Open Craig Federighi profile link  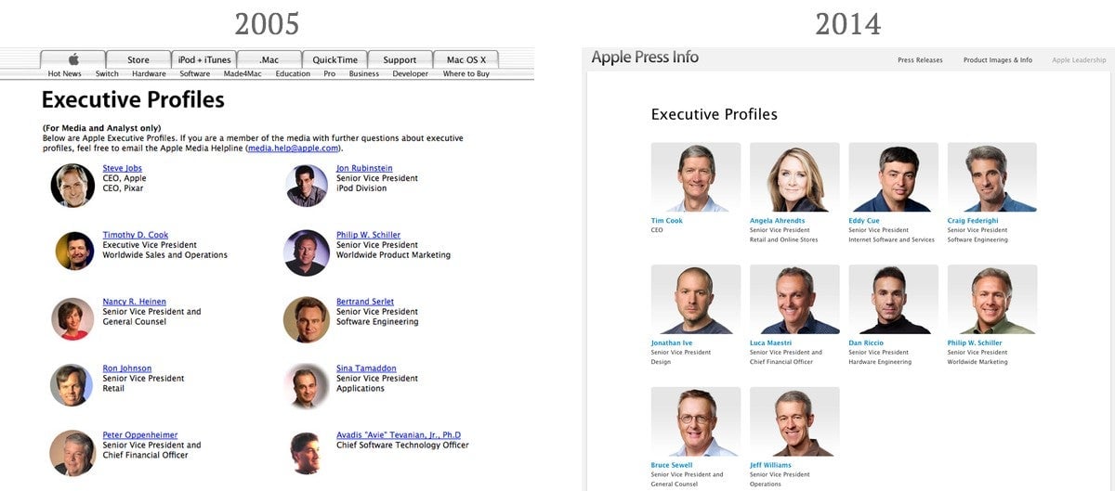[x=972, y=221]
